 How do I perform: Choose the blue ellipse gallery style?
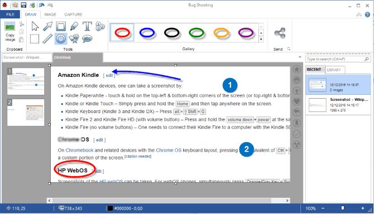tap(147, 33)
